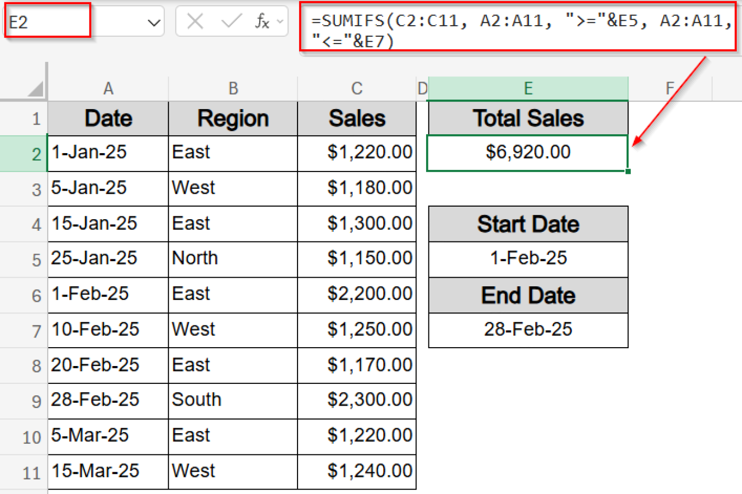Select the Total Sales header cell

point(528,118)
